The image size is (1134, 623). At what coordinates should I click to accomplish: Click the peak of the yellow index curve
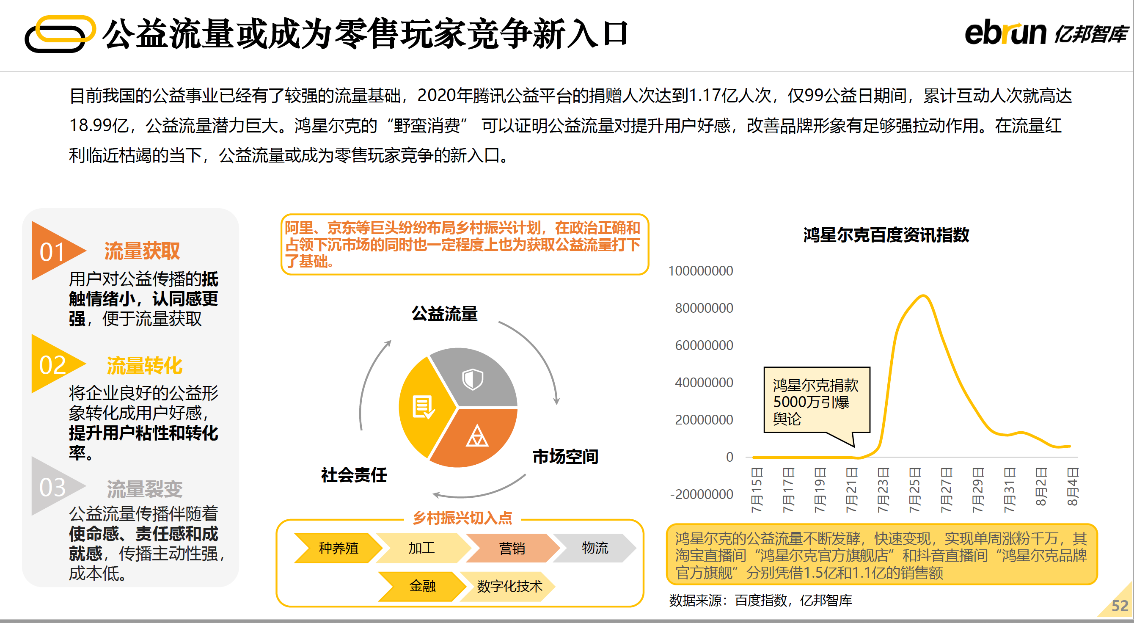tap(924, 296)
